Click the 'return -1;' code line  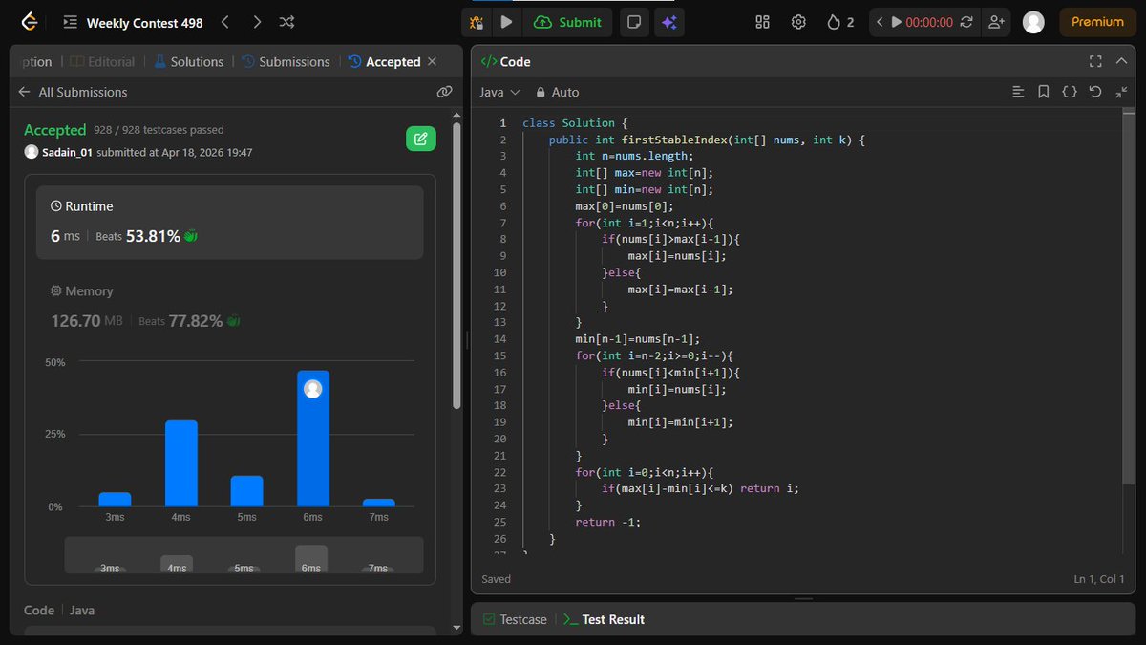click(x=607, y=522)
